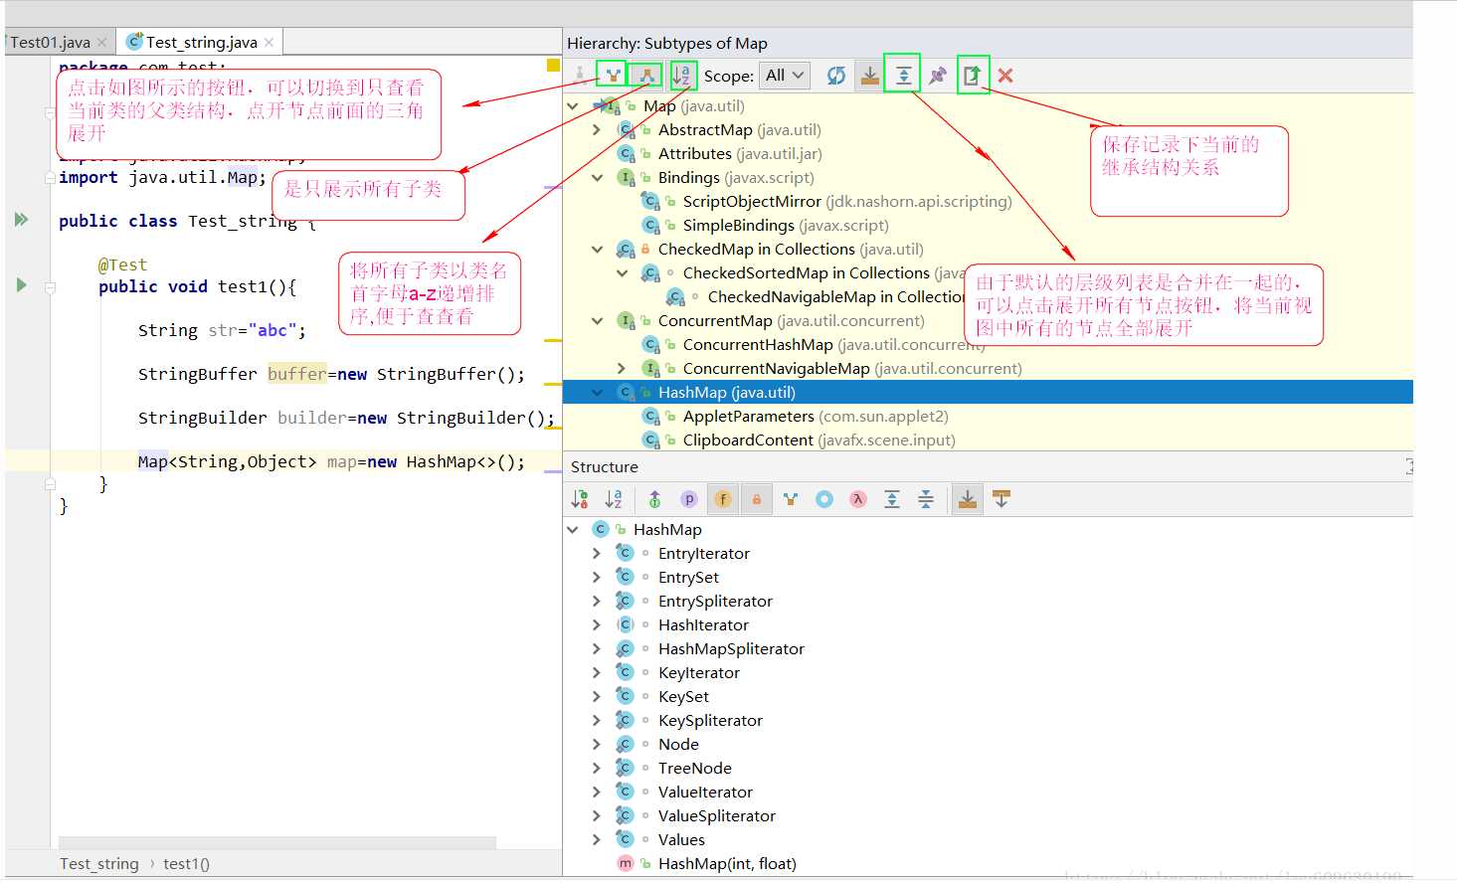Expand the TreeNode node in Structure

pos(597,768)
